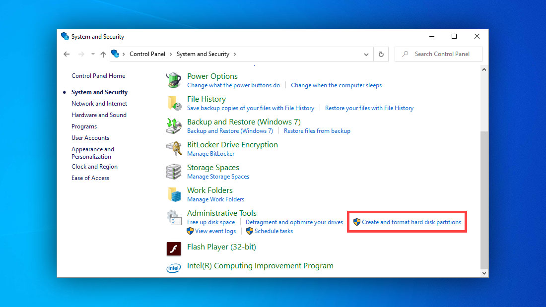Click the BitLocker lock and key icon
This screenshot has height=307, width=546.
173,149
